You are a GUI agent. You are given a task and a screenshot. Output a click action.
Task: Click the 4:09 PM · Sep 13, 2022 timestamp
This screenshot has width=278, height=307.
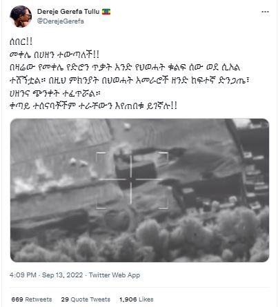(46, 275)
